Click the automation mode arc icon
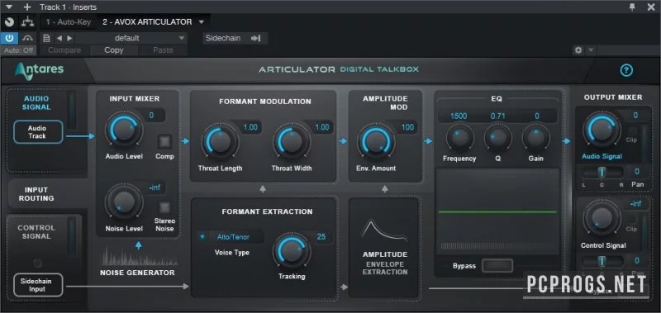The width and height of the screenshot is (661, 313). [27, 38]
